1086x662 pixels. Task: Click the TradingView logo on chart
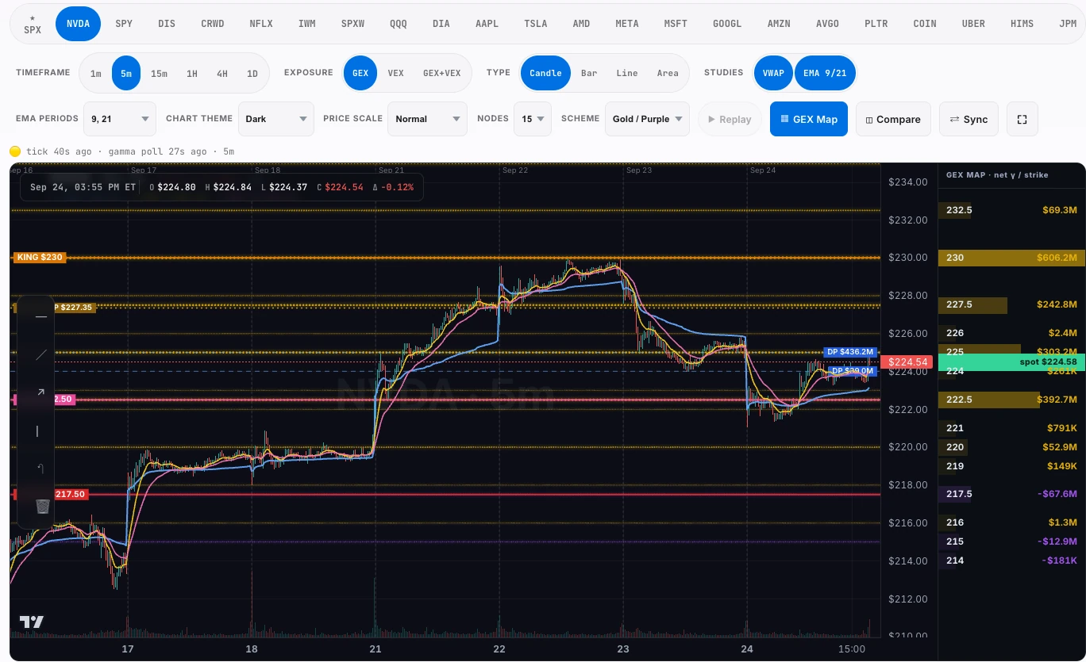32,622
